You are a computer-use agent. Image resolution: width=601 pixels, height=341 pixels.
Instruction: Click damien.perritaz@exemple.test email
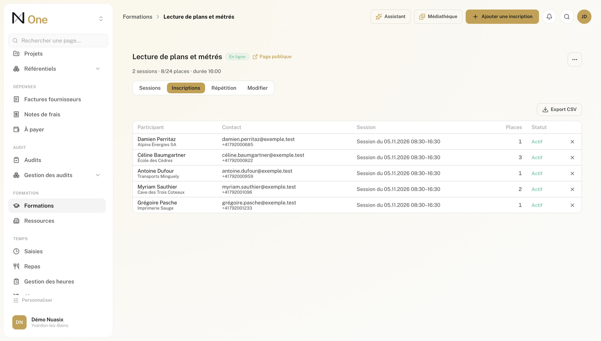pyautogui.click(x=258, y=139)
